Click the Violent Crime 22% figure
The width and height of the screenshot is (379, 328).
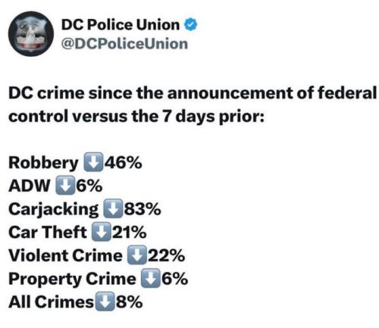(166, 255)
